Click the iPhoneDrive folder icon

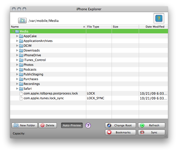[21, 55]
